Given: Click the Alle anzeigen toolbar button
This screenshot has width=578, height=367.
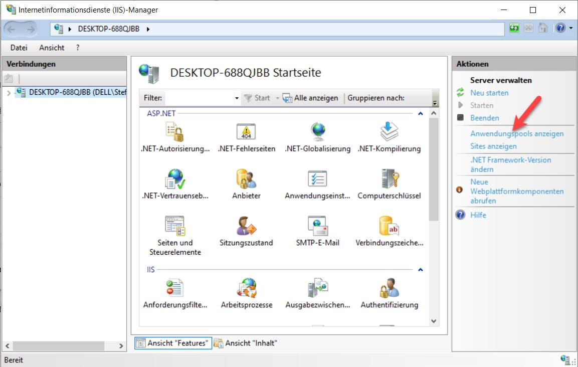Looking at the screenshot, I should 311,98.
